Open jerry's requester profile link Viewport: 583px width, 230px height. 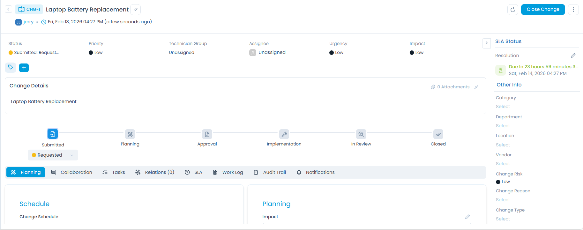tap(28, 22)
